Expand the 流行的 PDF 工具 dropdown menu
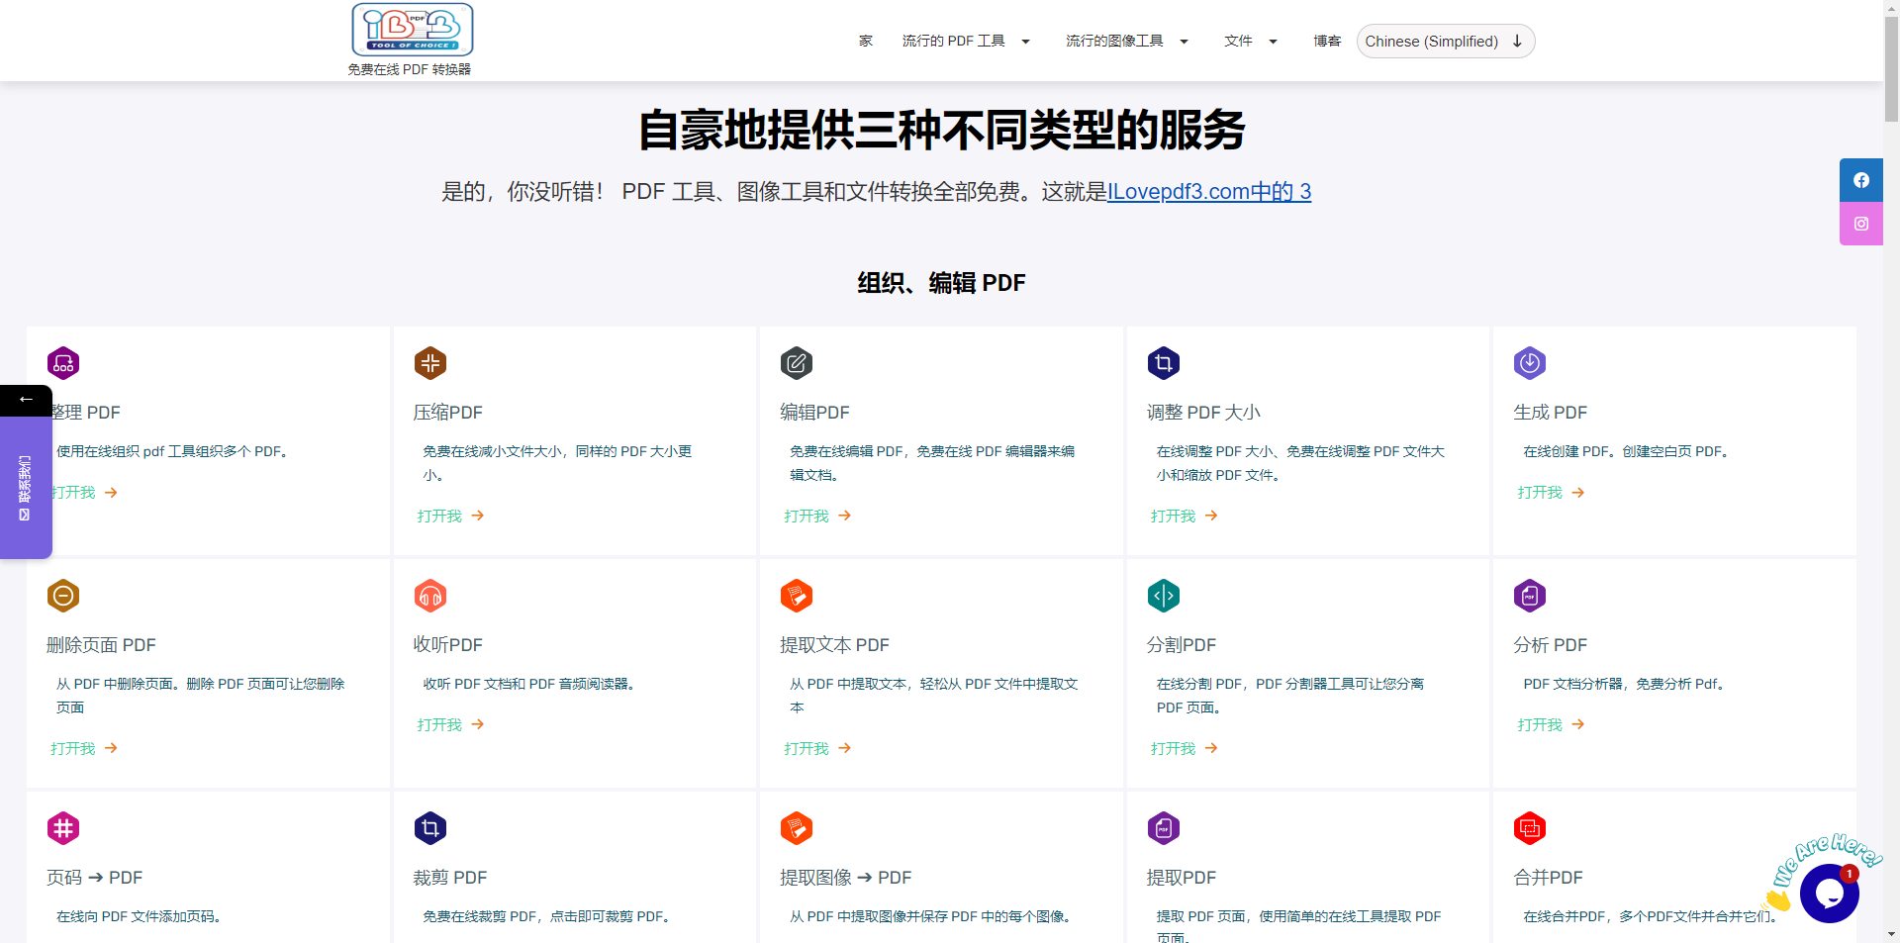Viewport: 1900px width, 943px height. (965, 42)
